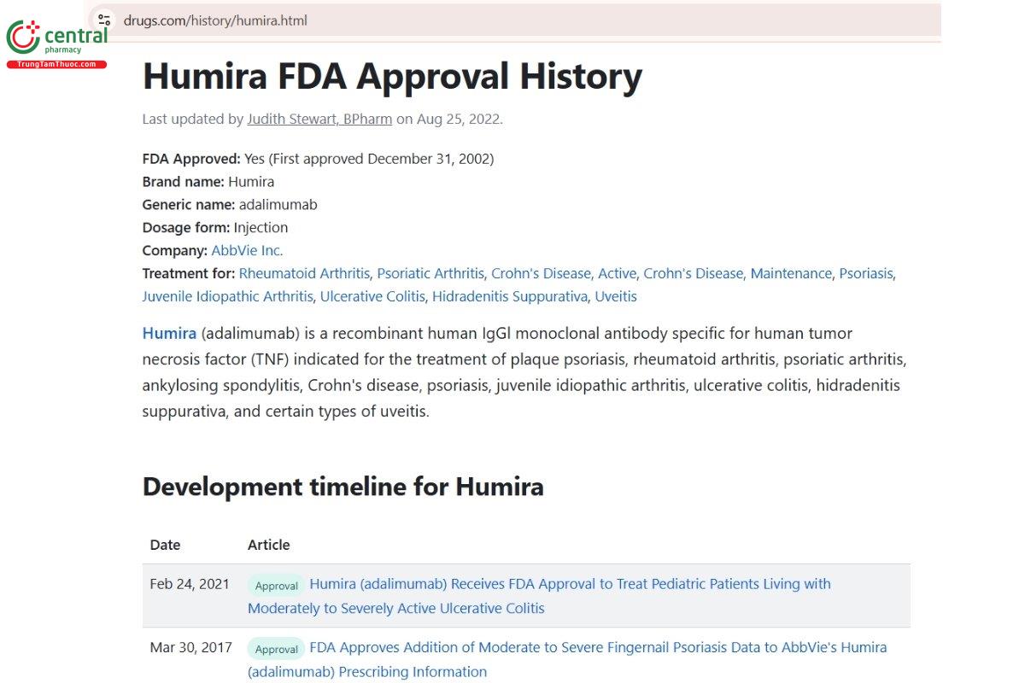This screenshot has width=1025, height=683.
Task: Click the 'adalimumab' generic name value
Action: (278, 205)
